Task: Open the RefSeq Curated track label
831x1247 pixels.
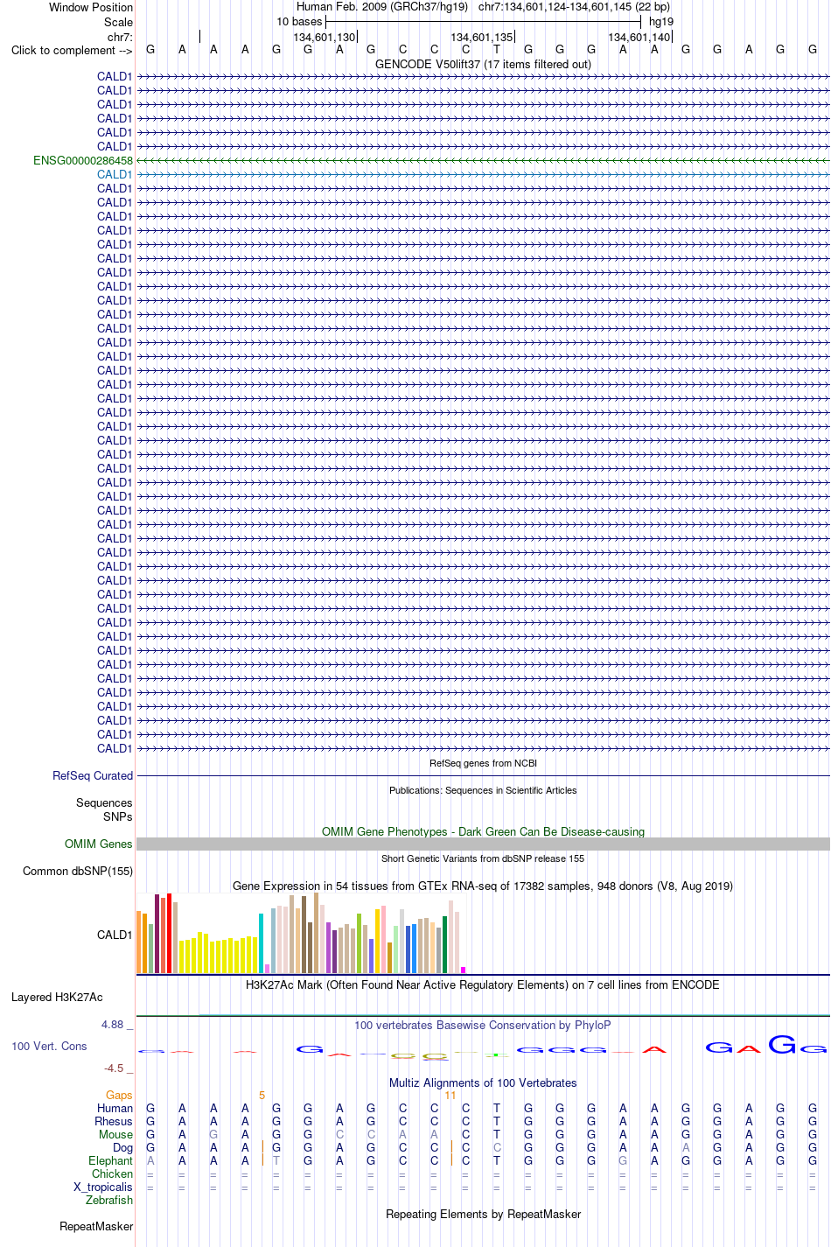Action: click(93, 775)
